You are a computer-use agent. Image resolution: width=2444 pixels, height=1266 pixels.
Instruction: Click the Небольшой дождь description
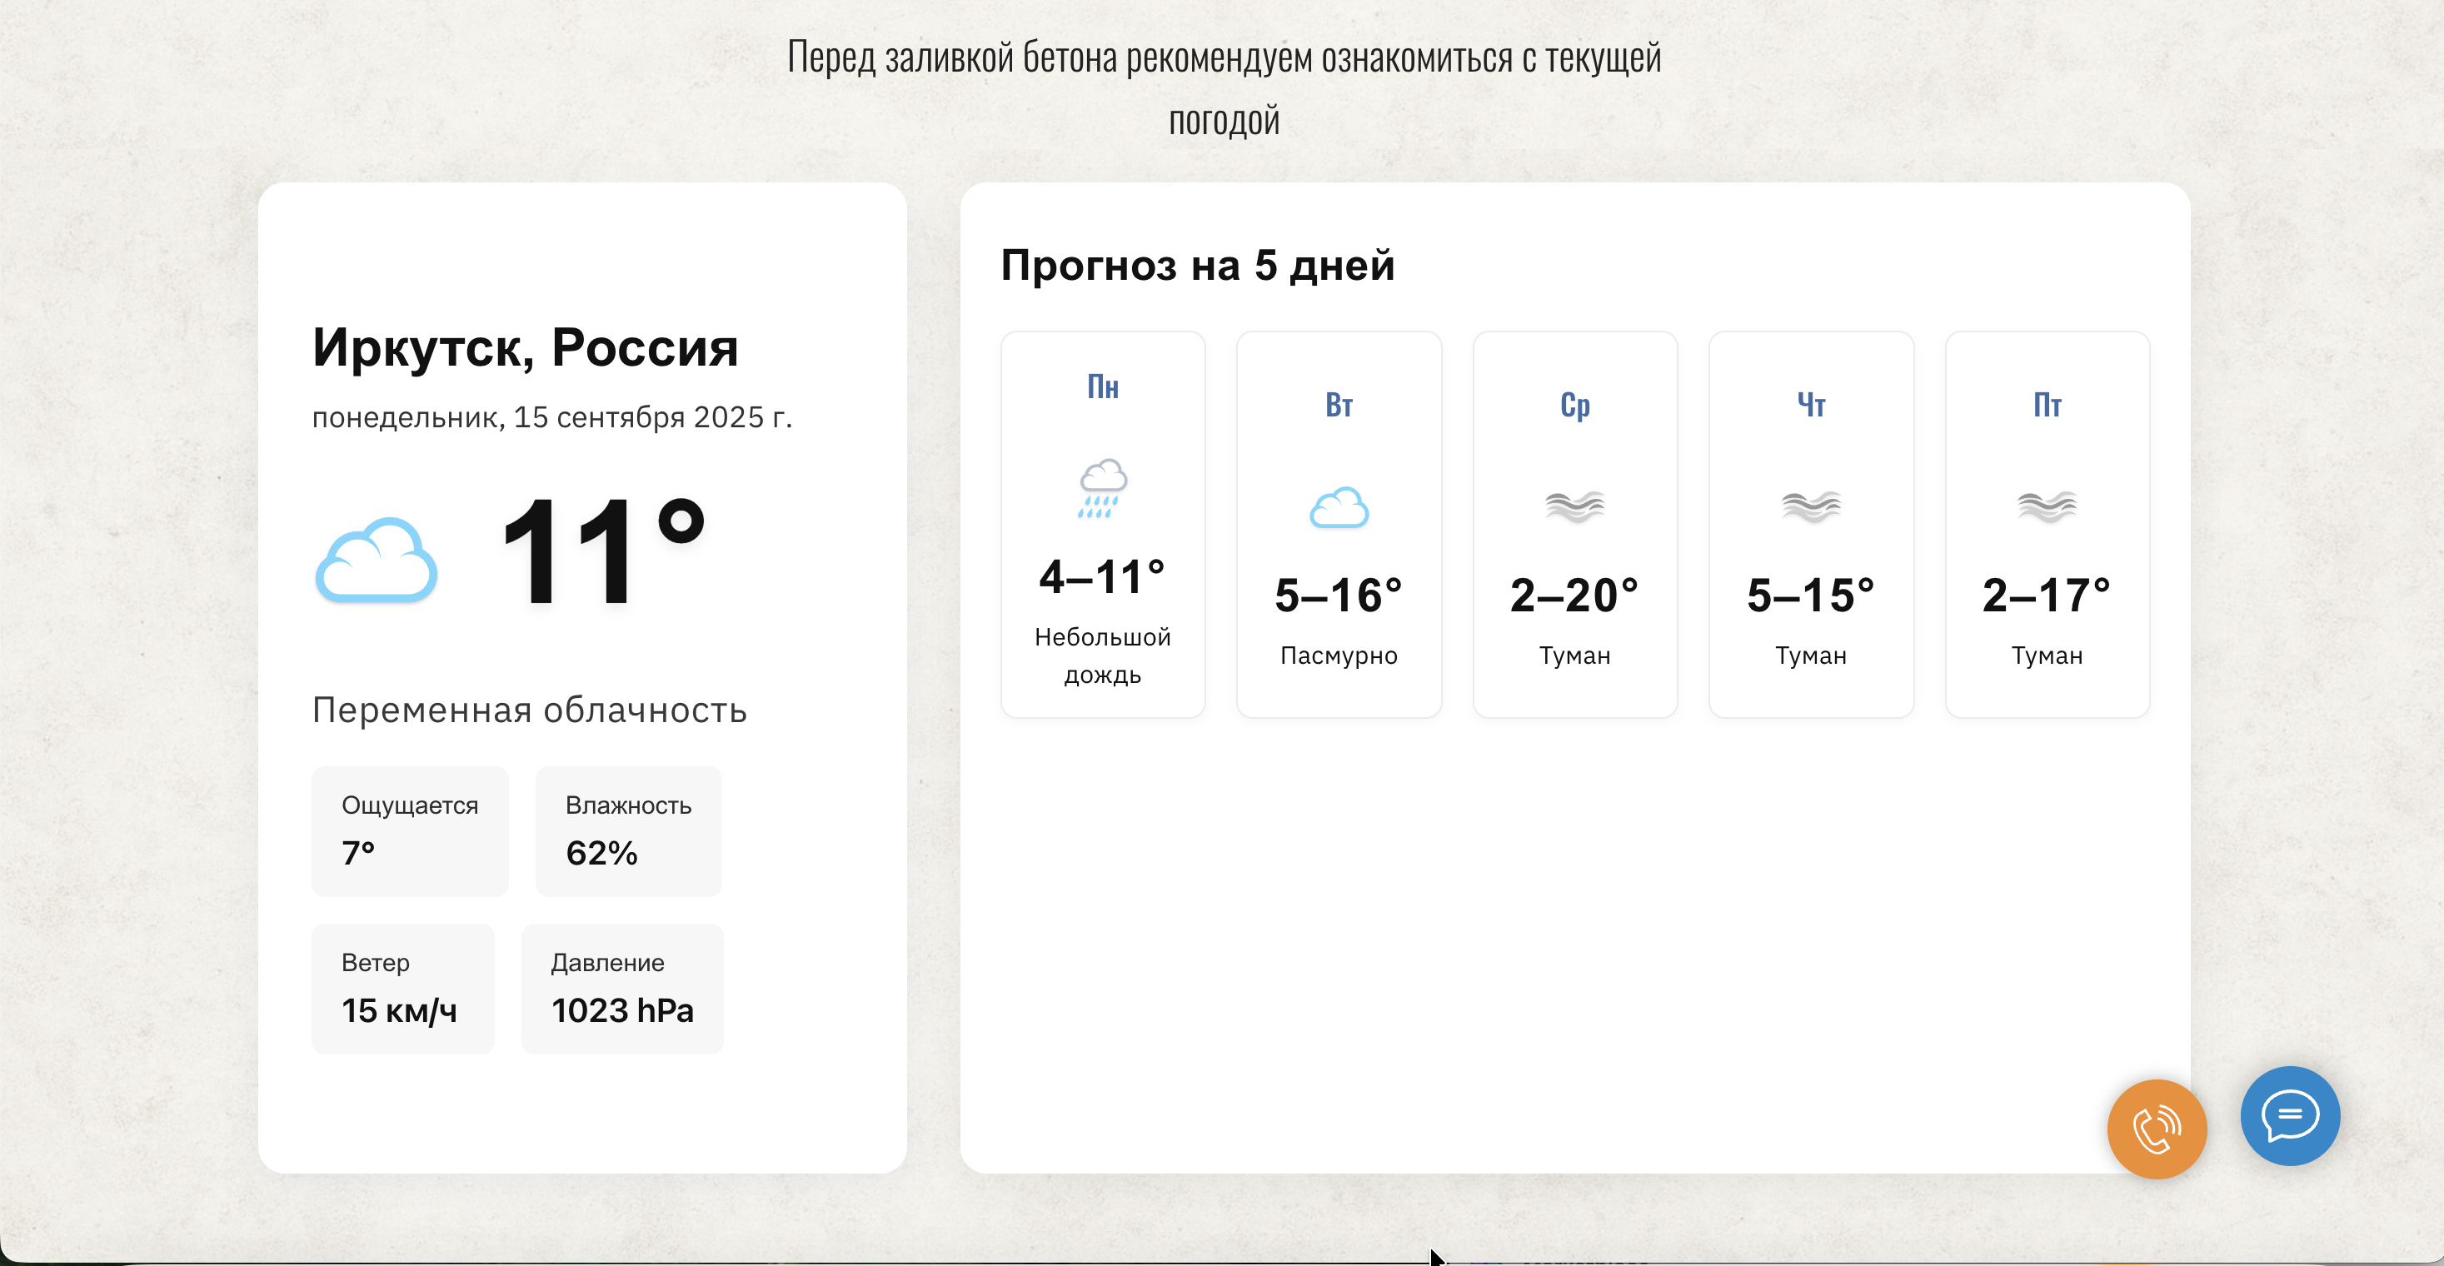point(1102,655)
